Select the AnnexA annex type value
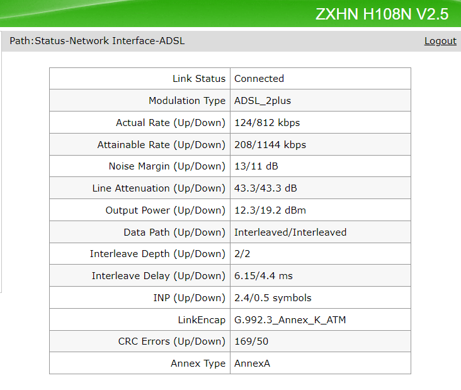Viewport: 461px width, 390px height. click(x=252, y=364)
